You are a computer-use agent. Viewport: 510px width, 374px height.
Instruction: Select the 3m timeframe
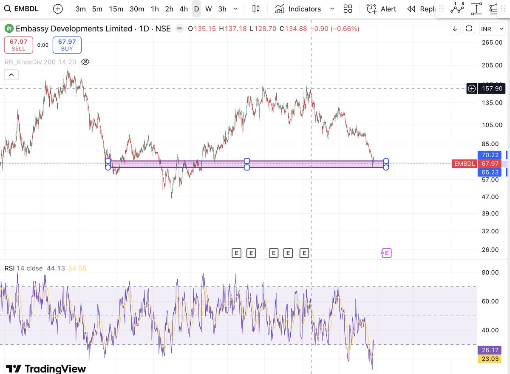click(81, 9)
